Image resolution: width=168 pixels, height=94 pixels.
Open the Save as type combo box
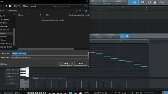tap(50, 57)
